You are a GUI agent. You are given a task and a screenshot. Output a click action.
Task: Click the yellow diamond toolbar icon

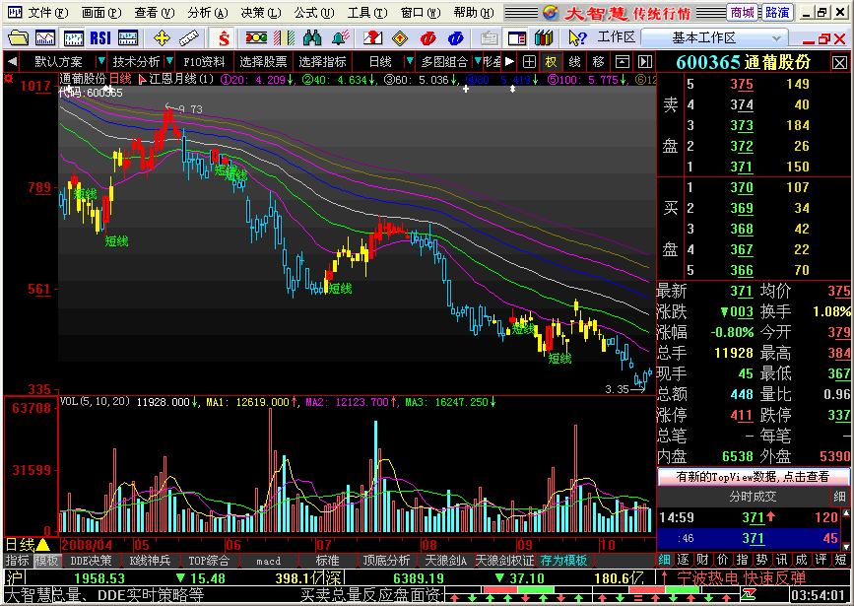[x=400, y=37]
